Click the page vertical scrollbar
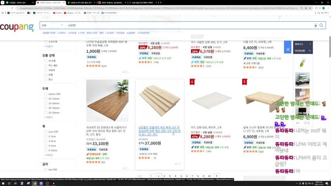331x186 pixels. (330, 47)
